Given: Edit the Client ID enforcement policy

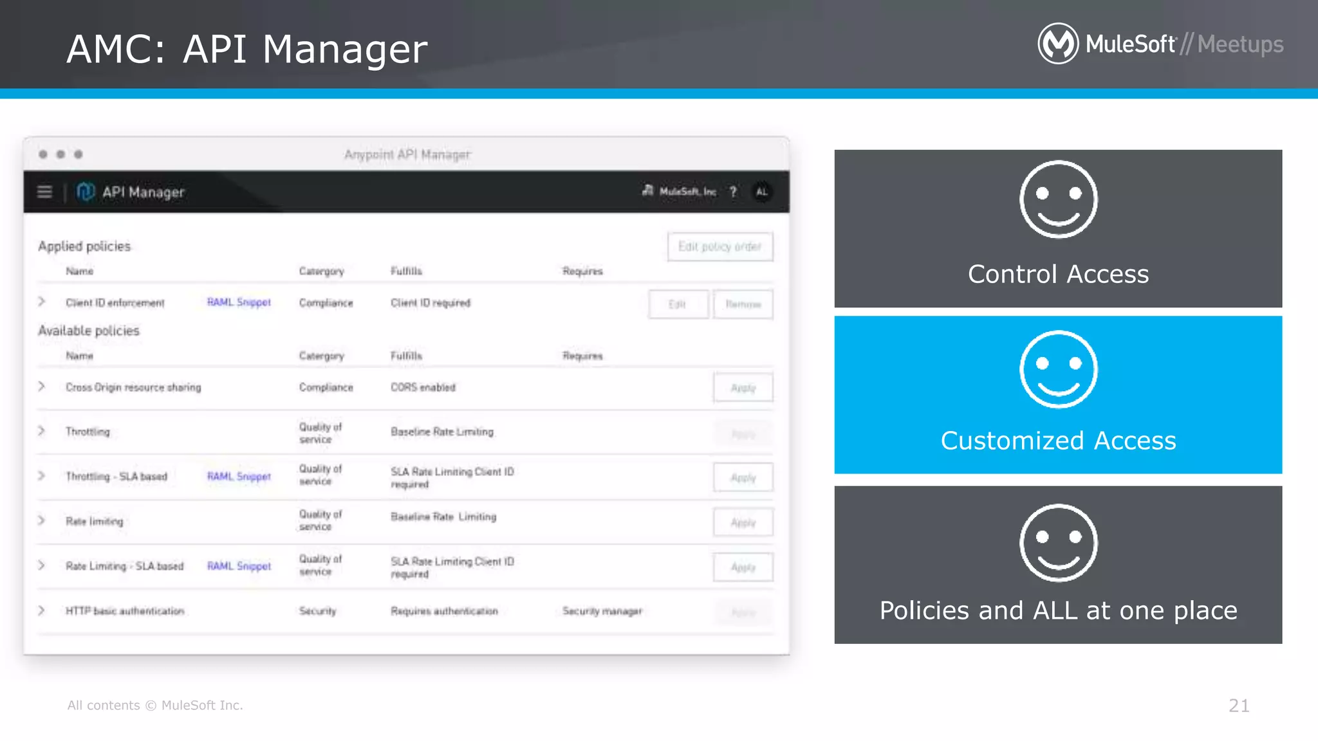Looking at the screenshot, I should point(678,304).
